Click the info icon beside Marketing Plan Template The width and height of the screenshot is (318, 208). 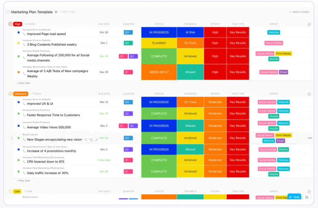point(56,12)
